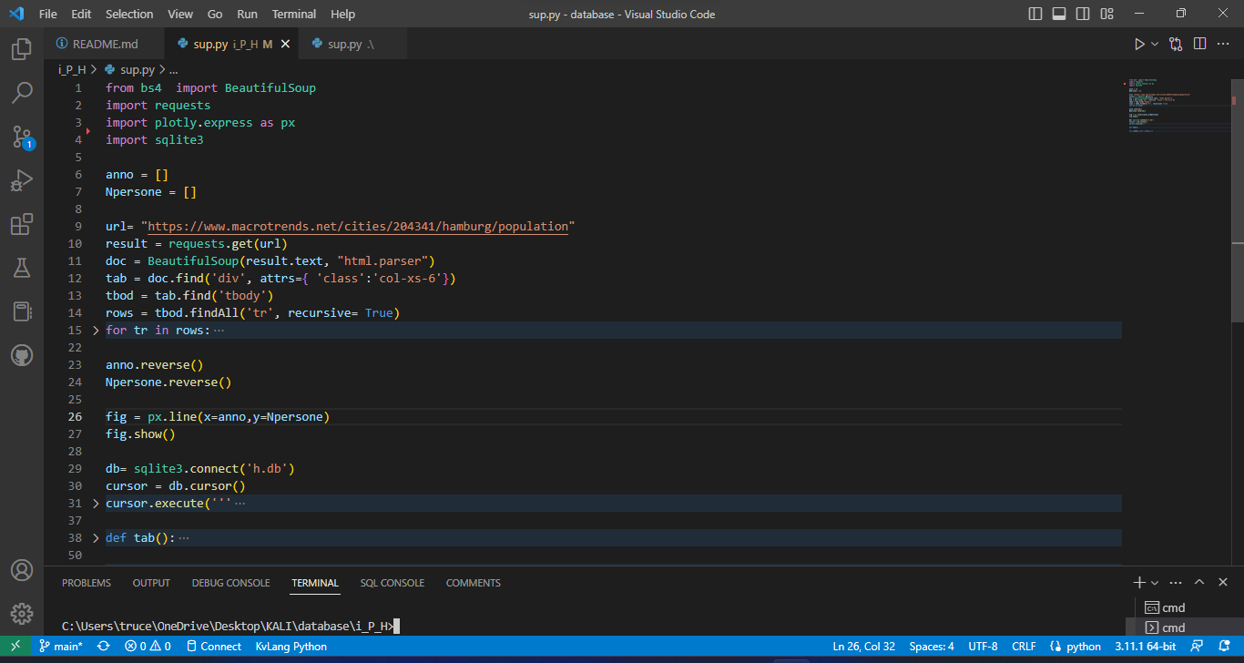
Task: Open the Split Editor icon in the title bar
Action: (1198, 43)
